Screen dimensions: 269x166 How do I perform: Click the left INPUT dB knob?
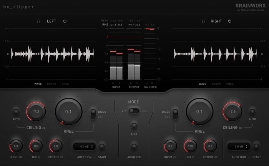click(16, 146)
